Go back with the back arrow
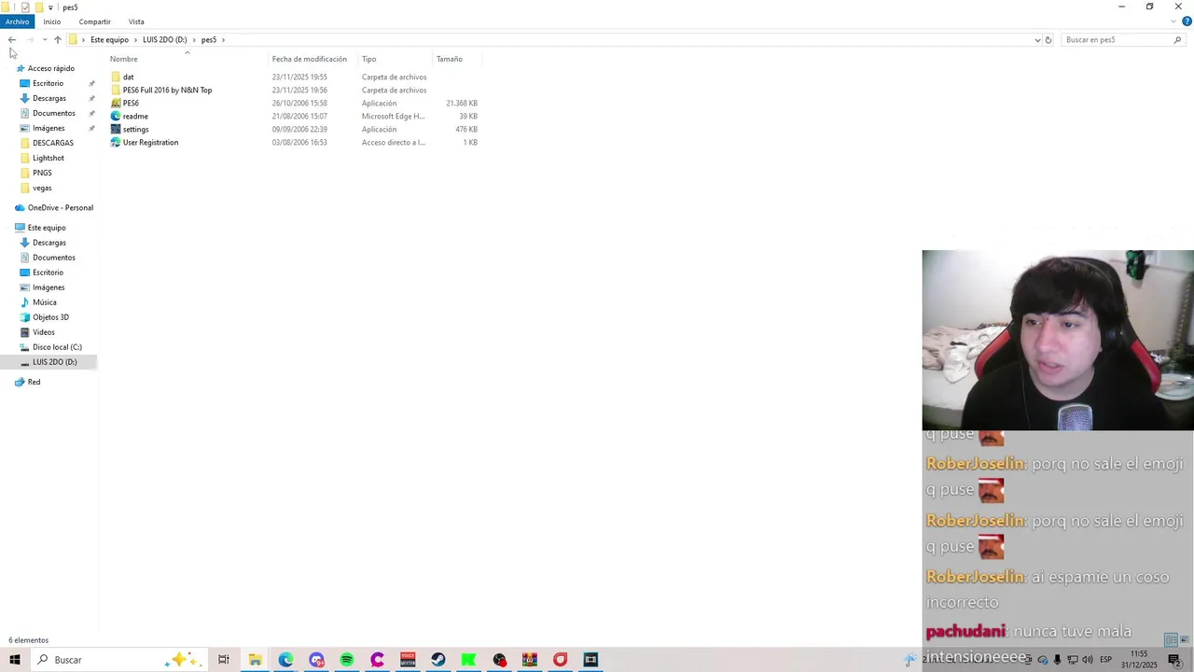Viewport: 1194px width, 672px height. 11,40
